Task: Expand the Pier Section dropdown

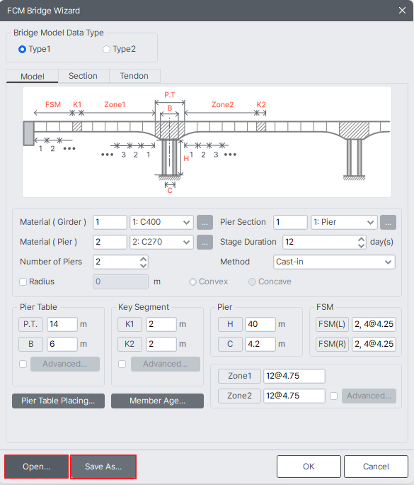Action: pos(344,223)
